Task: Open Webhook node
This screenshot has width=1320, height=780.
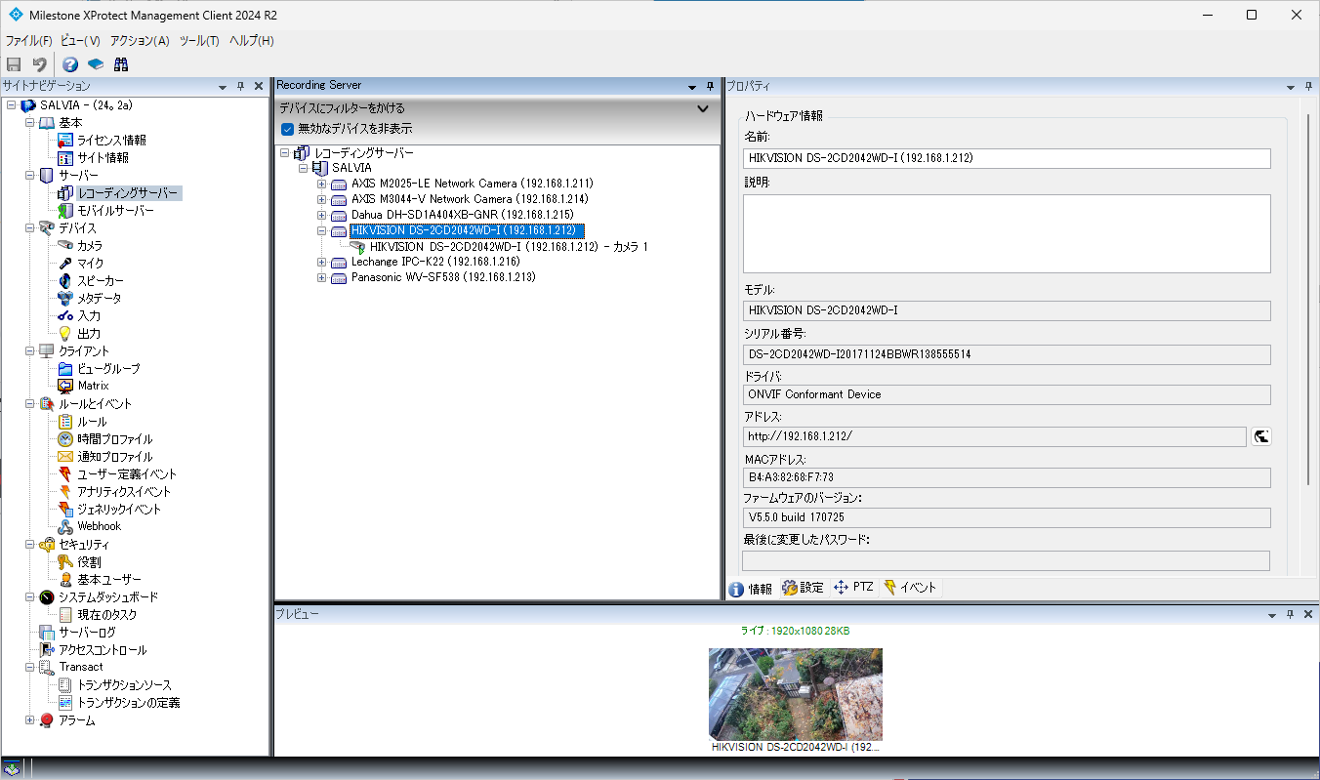Action: coord(99,526)
